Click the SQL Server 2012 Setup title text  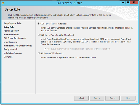[x=69, y=3]
